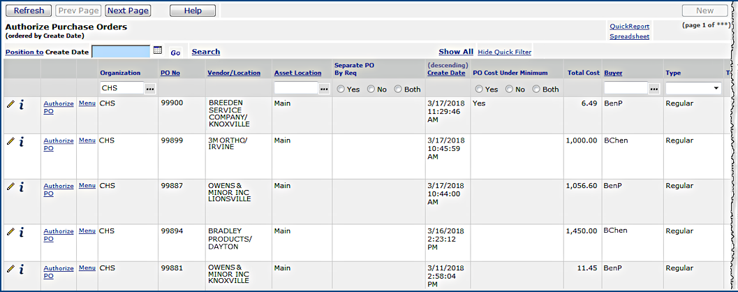Select Both under PO Cost Under Minimum

tap(537, 89)
